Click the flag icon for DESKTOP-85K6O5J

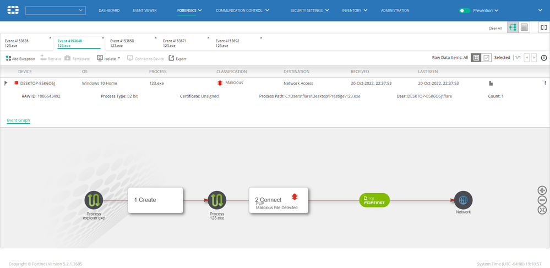click(x=6, y=83)
